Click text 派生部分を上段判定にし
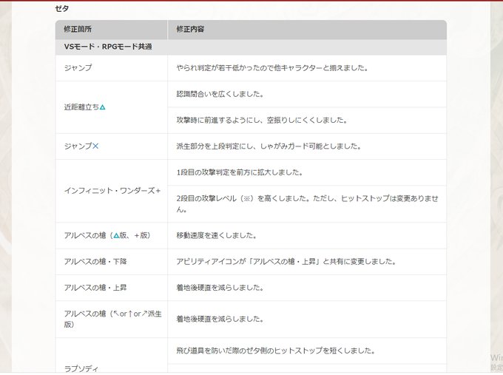 (216, 146)
